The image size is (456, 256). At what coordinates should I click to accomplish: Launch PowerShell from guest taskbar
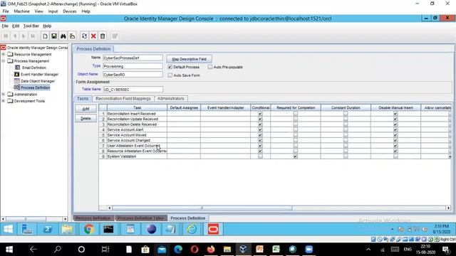[x=48, y=229]
